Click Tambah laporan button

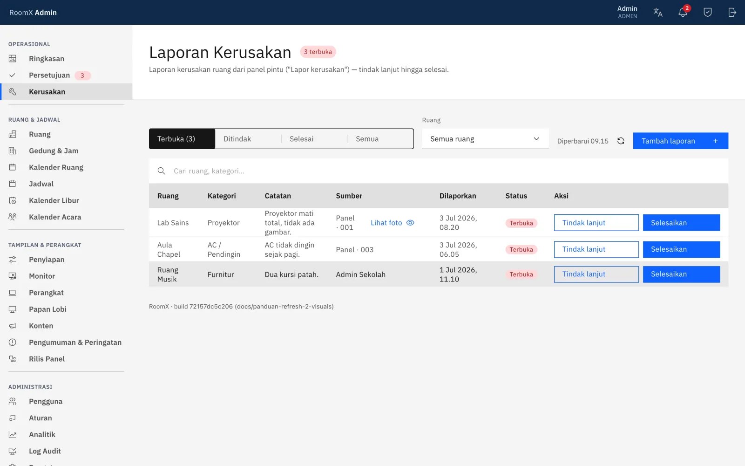pyautogui.click(x=680, y=141)
